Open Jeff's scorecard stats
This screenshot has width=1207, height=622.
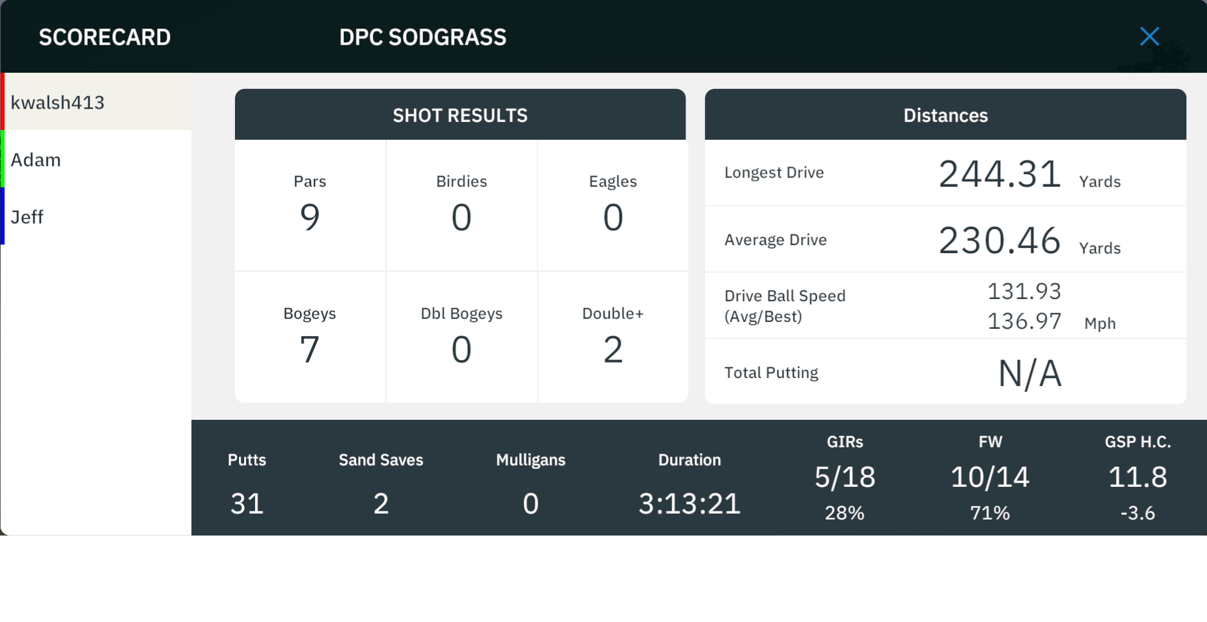[96, 216]
